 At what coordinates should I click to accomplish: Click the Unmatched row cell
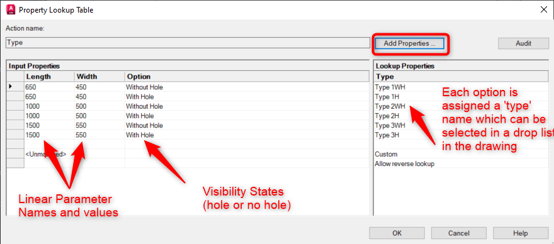50,154
